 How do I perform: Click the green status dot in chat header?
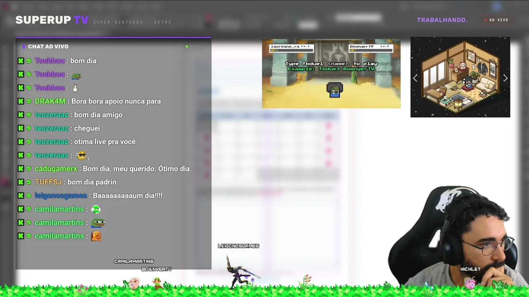pyautogui.click(x=187, y=47)
